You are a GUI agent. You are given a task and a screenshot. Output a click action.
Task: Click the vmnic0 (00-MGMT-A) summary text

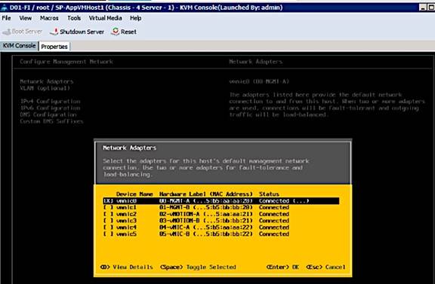(x=259, y=81)
